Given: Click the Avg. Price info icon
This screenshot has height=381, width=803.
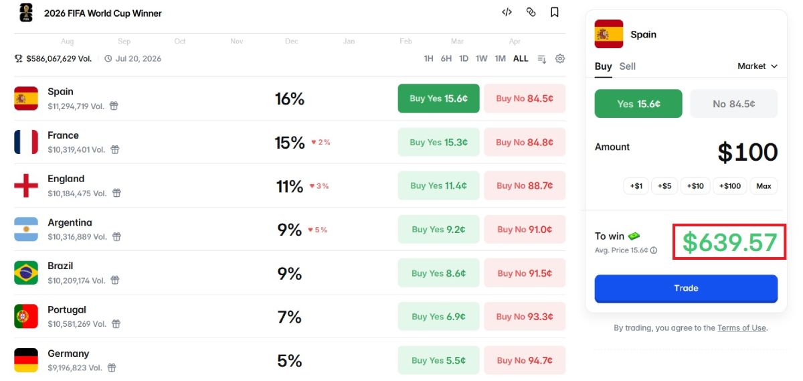Looking at the screenshot, I should (x=654, y=250).
